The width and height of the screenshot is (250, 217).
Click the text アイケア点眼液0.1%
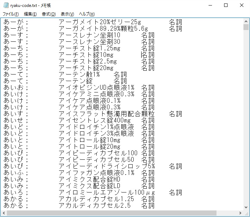point(89,101)
